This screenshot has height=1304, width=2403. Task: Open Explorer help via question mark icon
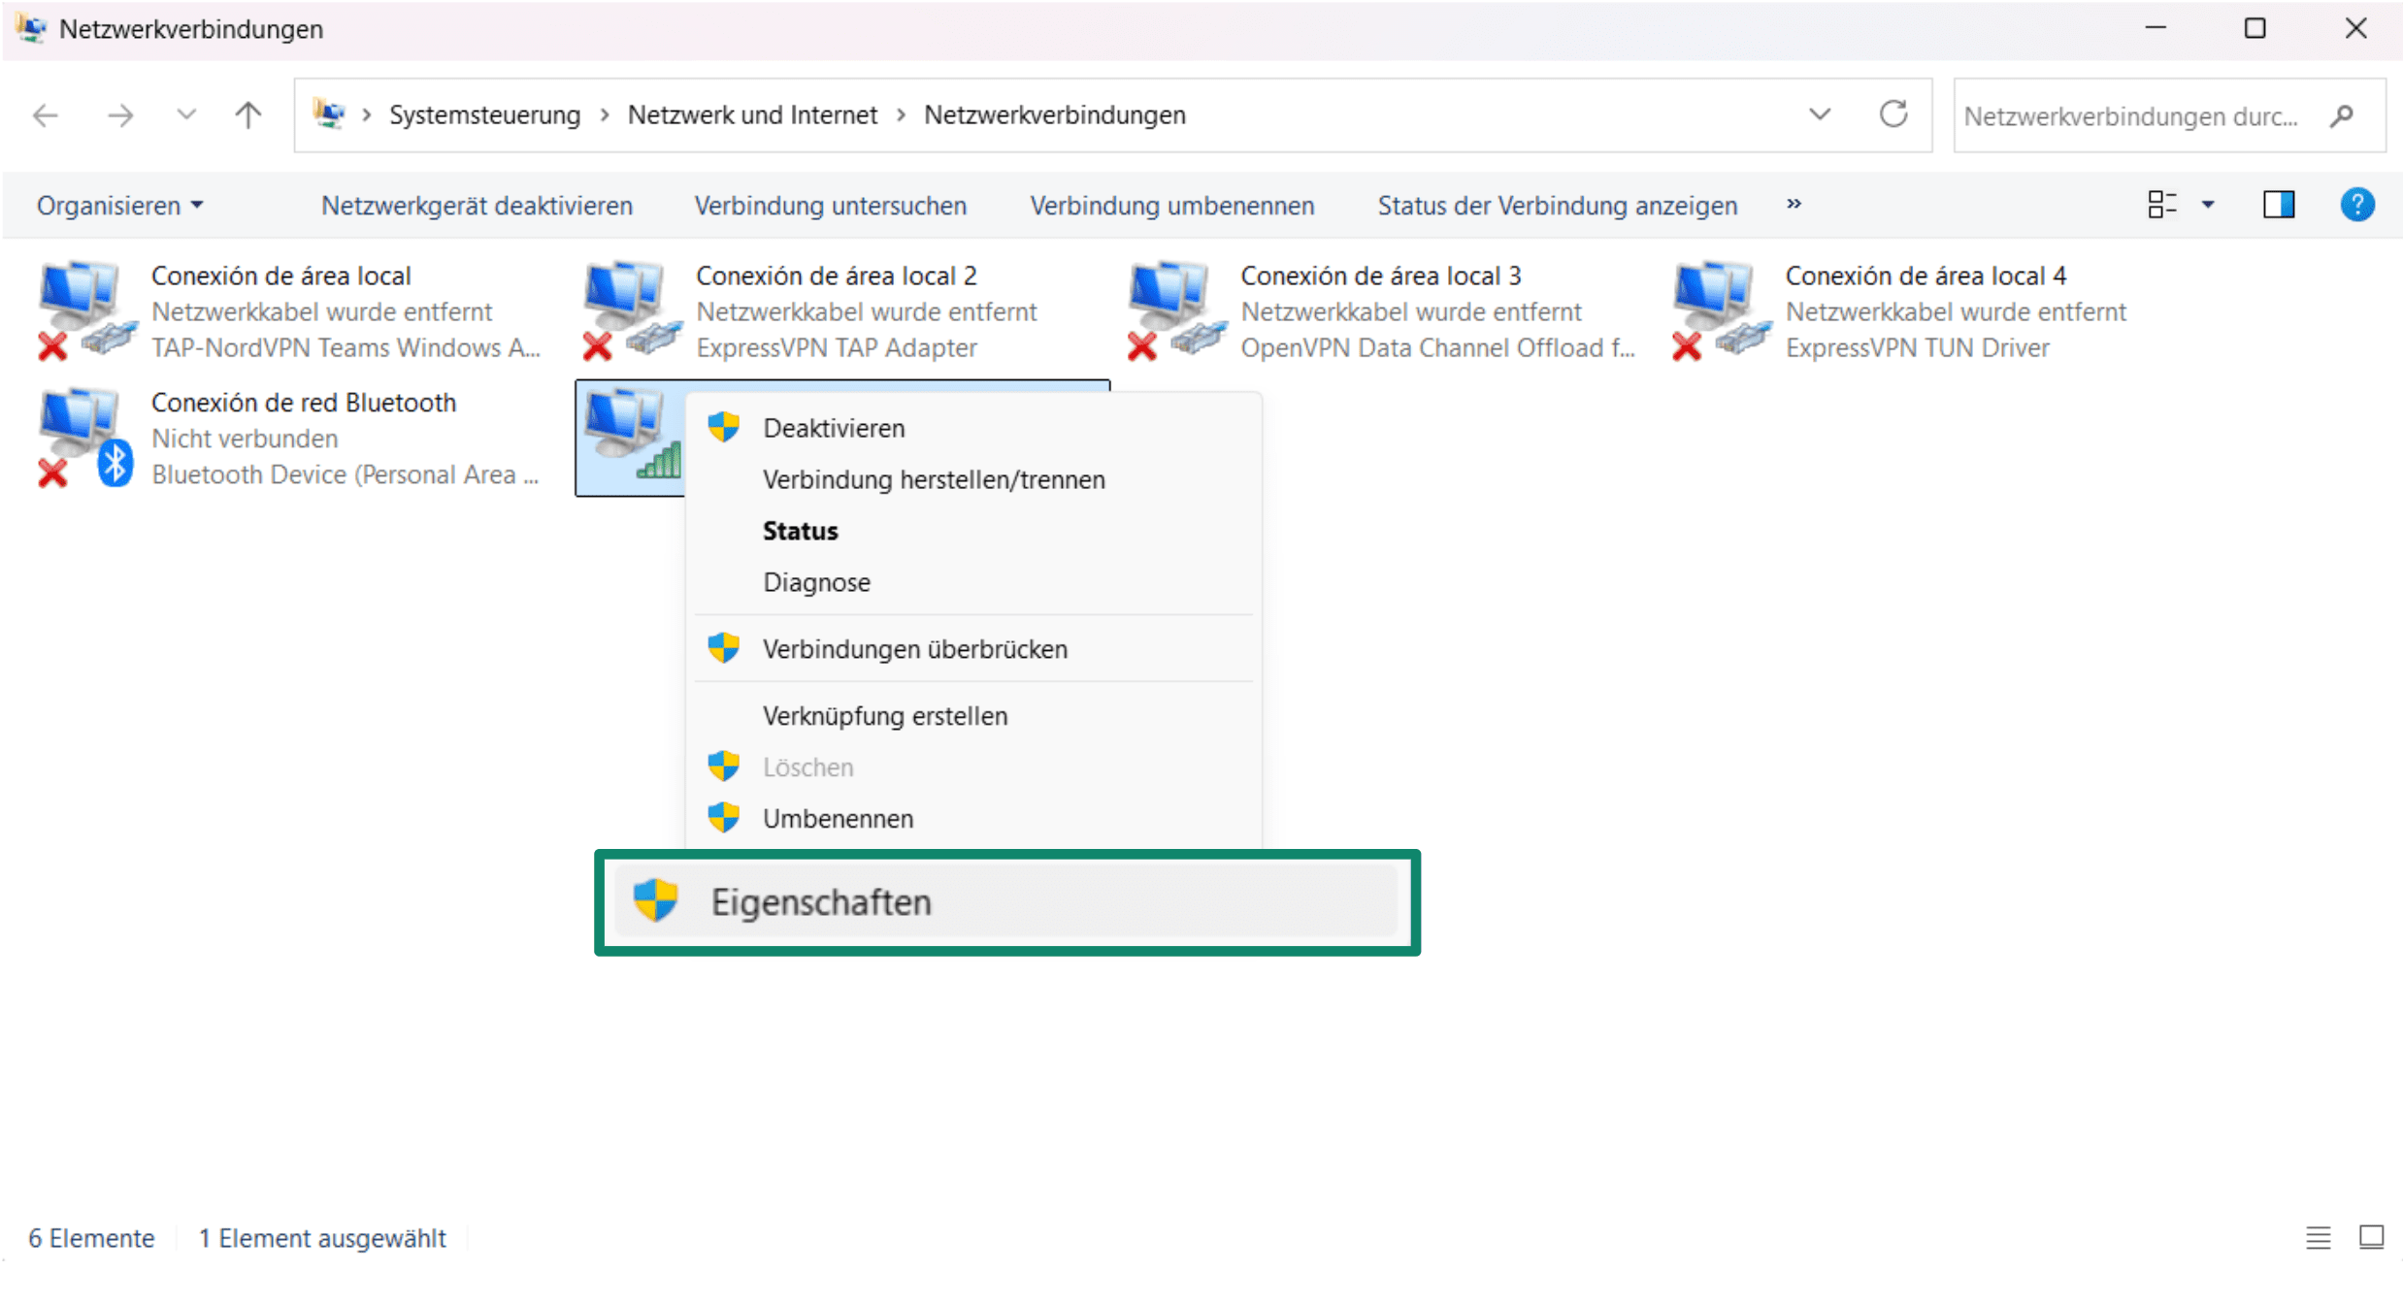coord(2358,205)
